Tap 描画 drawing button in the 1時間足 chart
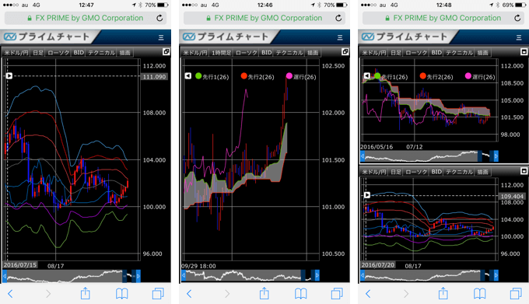 313,53
